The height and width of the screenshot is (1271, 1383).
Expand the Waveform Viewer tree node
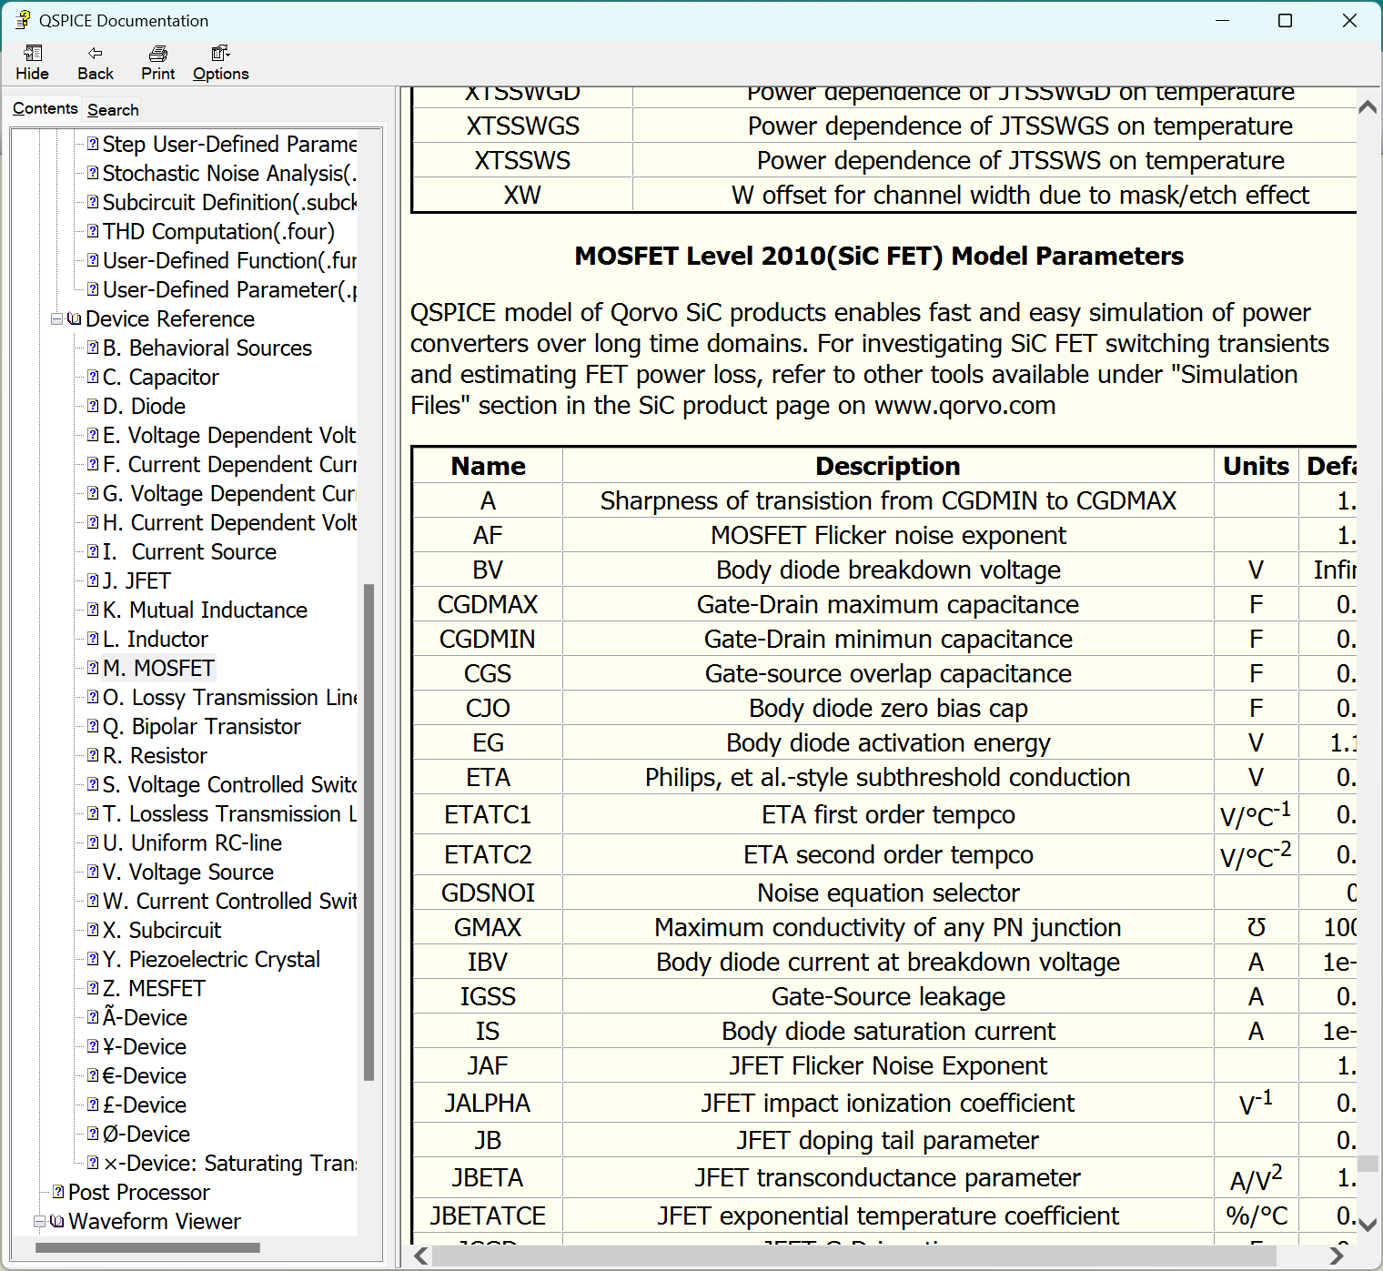(39, 1222)
